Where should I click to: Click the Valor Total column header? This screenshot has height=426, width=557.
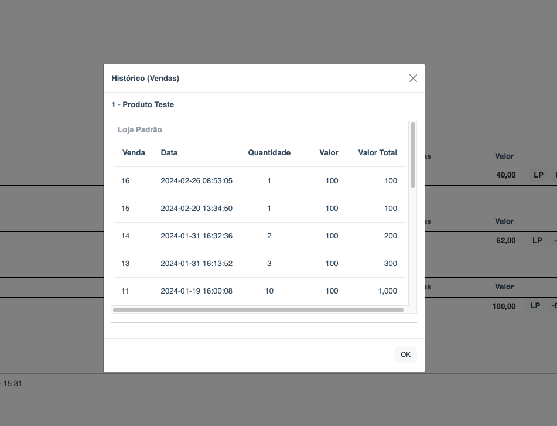click(x=377, y=152)
